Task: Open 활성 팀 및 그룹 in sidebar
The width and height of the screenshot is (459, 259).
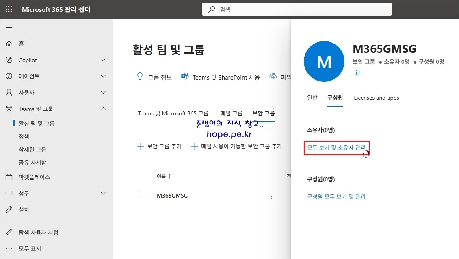Action: point(37,123)
